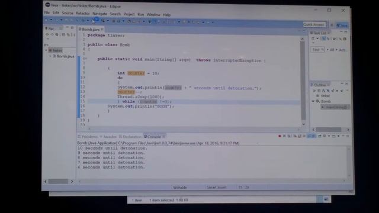The image size is (379, 213).
Task: Open the New Task dropdown in Task List
Action: click(x=317, y=38)
